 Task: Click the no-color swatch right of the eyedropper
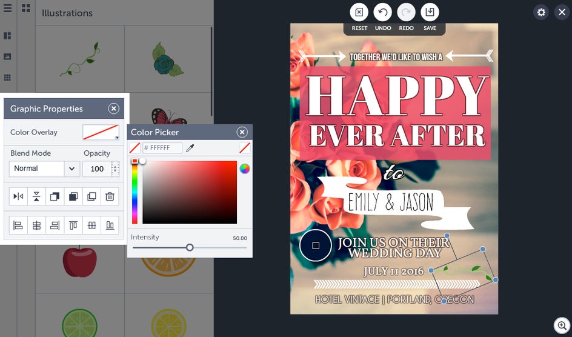[x=245, y=148]
